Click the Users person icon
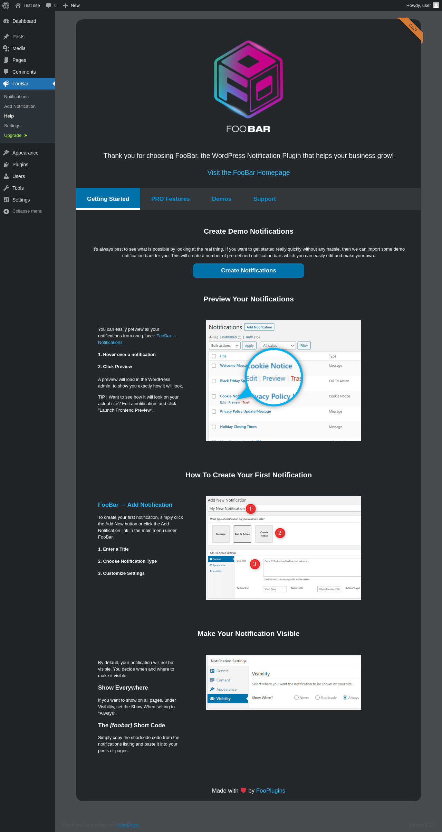Image resolution: width=442 pixels, height=832 pixels. (x=6, y=176)
